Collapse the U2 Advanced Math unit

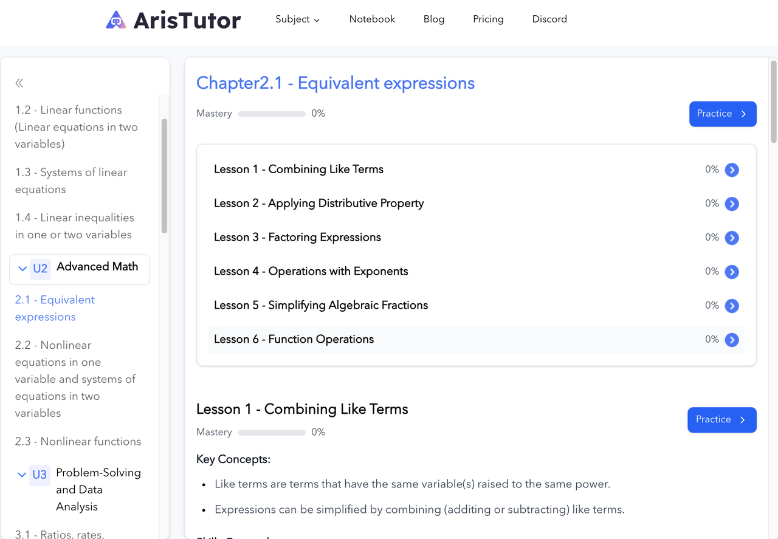pyautogui.click(x=22, y=269)
